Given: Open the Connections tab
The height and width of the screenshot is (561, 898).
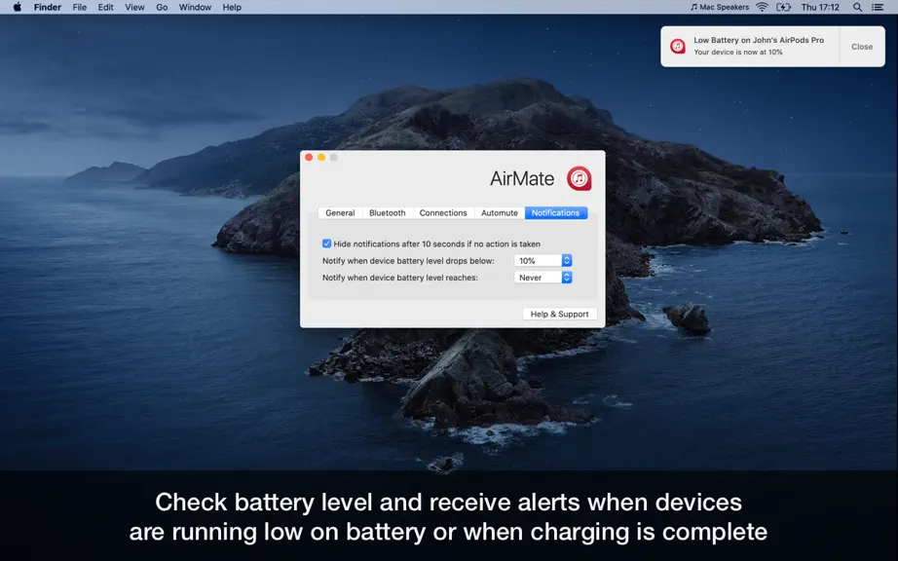Looking at the screenshot, I should [x=443, y=213].
